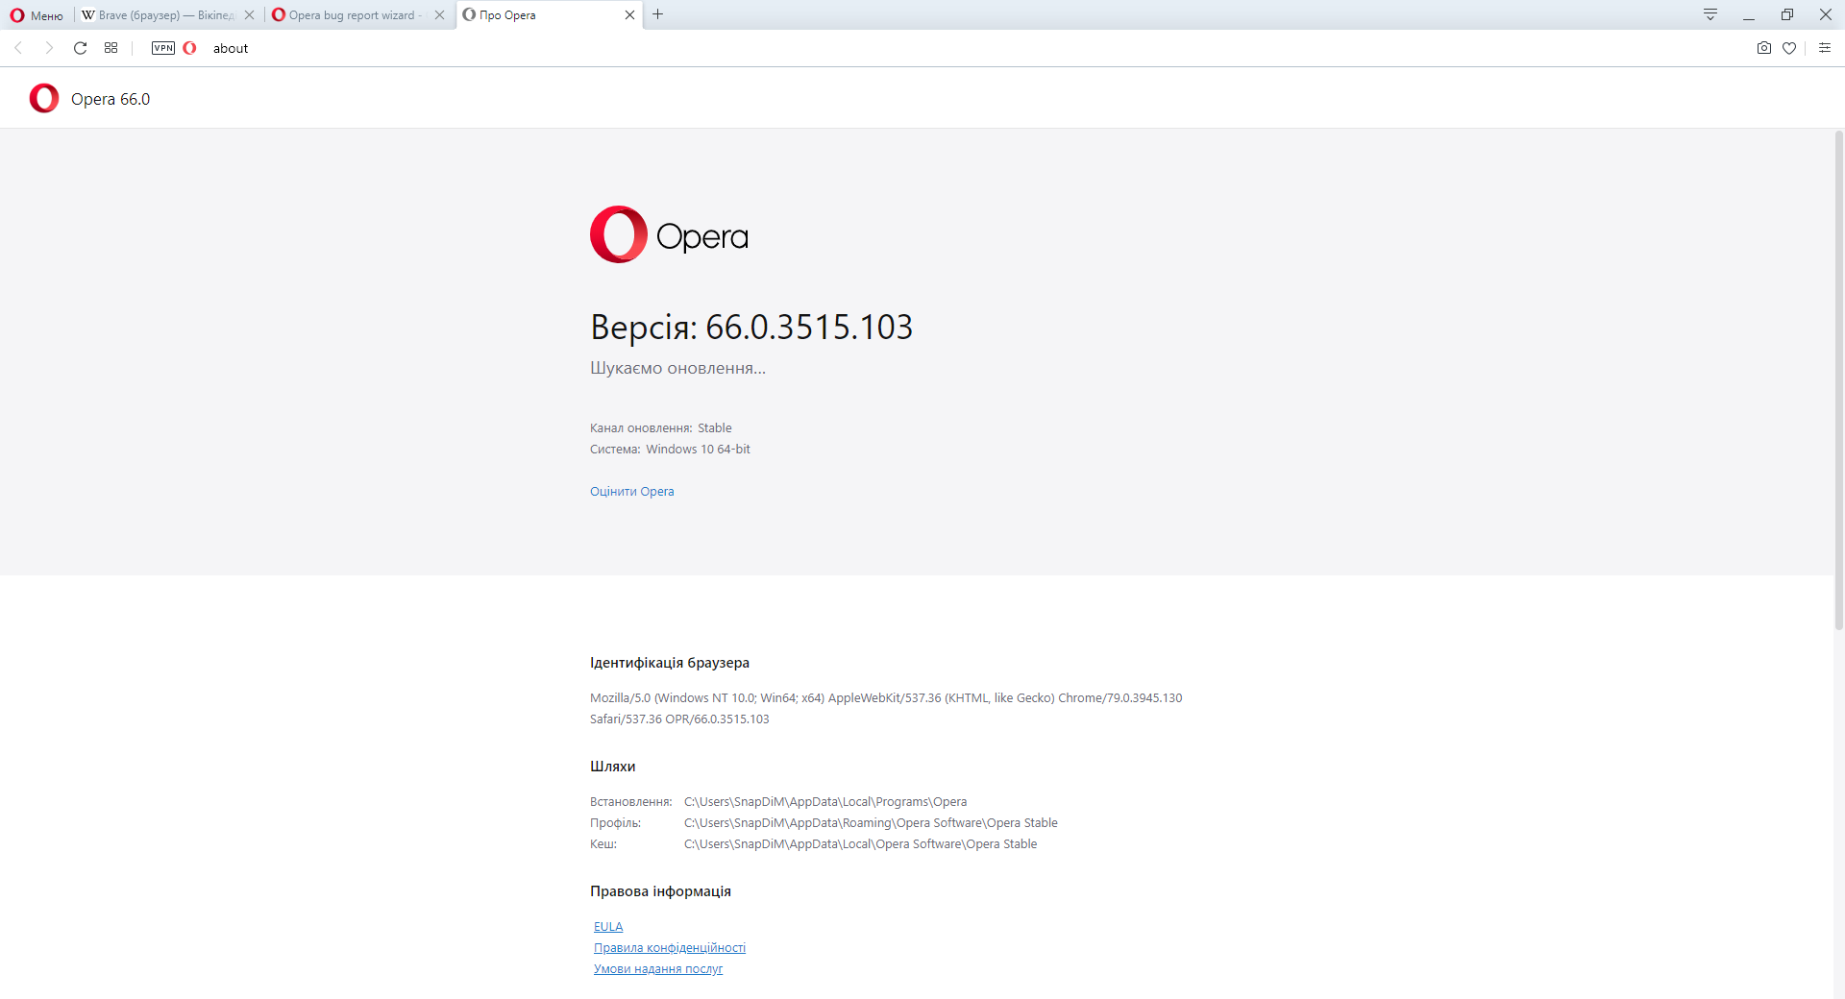Click the vertical page scrollbar

coord(1839,379)
